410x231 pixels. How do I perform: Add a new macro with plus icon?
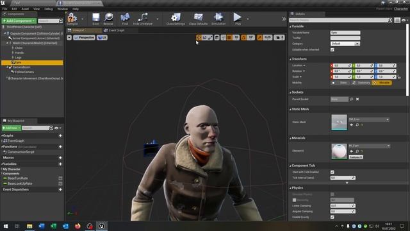(60, 158)
